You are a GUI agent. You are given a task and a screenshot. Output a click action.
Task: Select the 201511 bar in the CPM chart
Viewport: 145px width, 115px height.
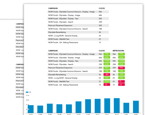pyautogui.click(x=107, y=106)
